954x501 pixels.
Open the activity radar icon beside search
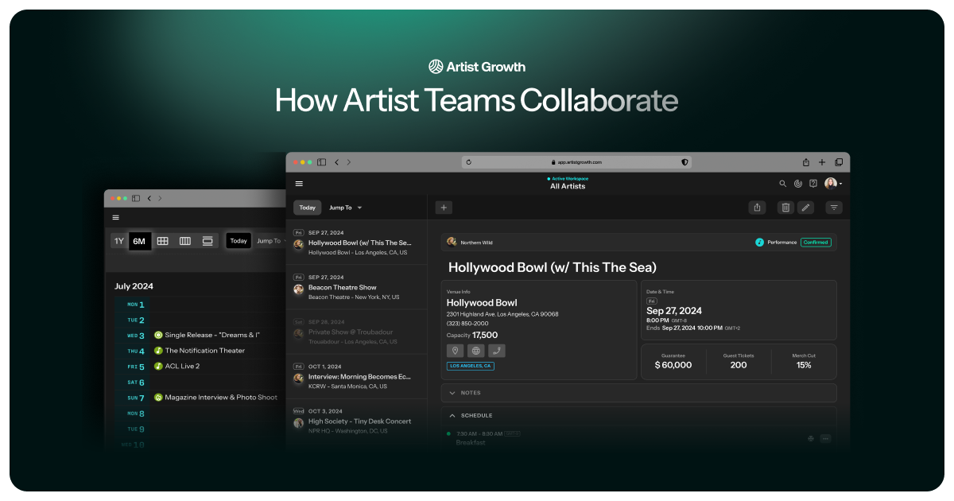point(798,184)
